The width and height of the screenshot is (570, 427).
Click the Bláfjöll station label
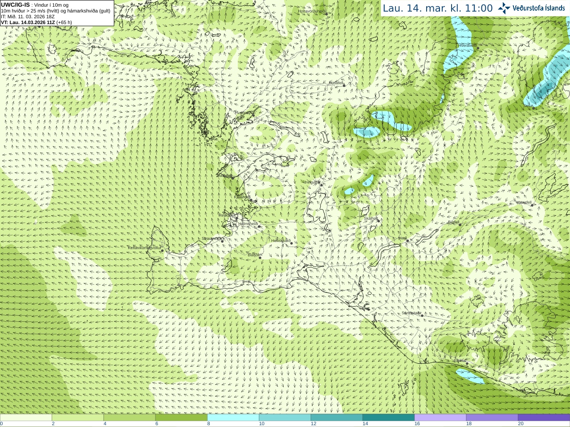(x=253, y=255)
